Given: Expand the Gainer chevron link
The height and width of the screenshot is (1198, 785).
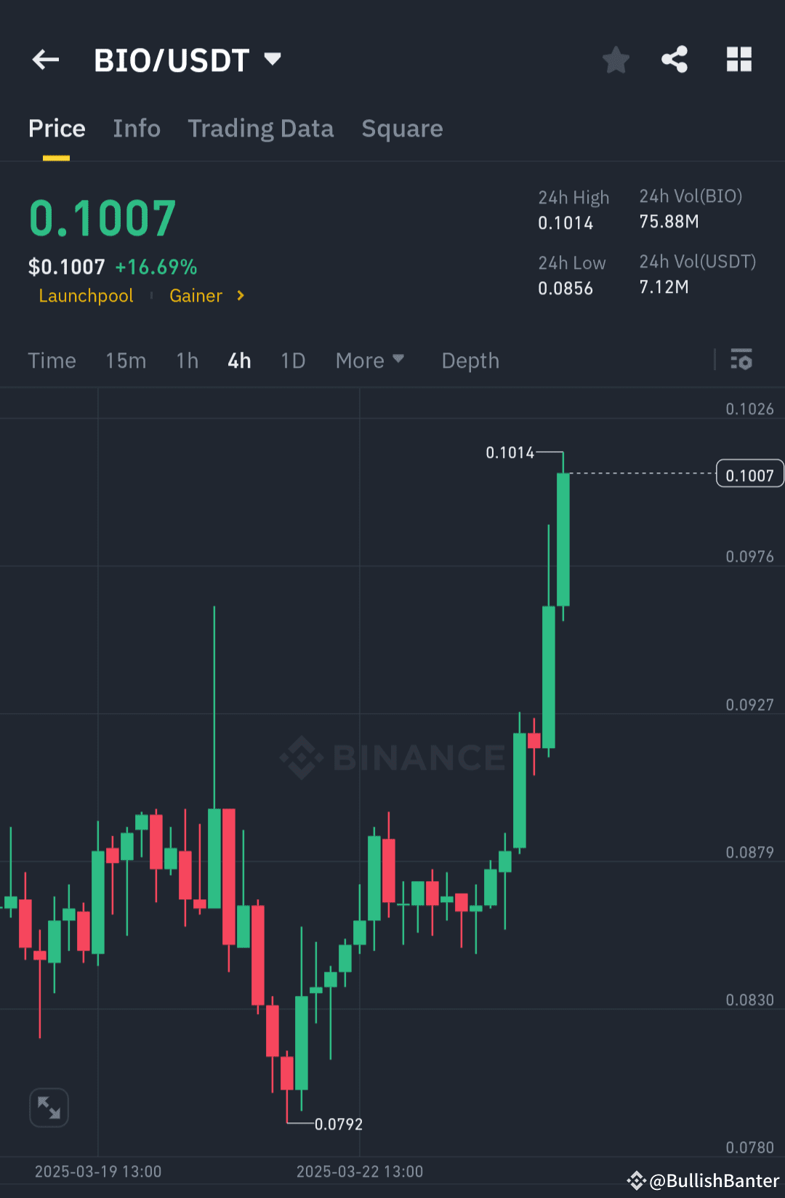Looking at the screenshot, I should (240, 296).
